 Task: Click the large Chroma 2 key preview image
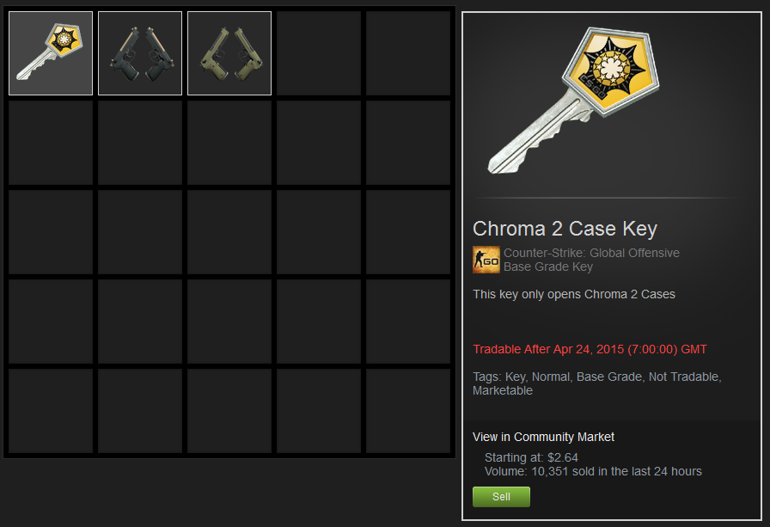(x=574, y=101)
